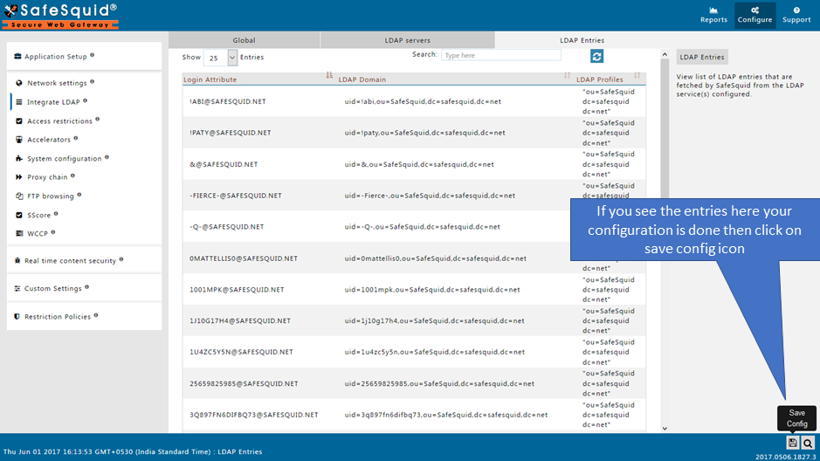Click the refresh LDAP entries icon
Image resolution: width=820 pixels, height=461 pixels.
[596, 56]
